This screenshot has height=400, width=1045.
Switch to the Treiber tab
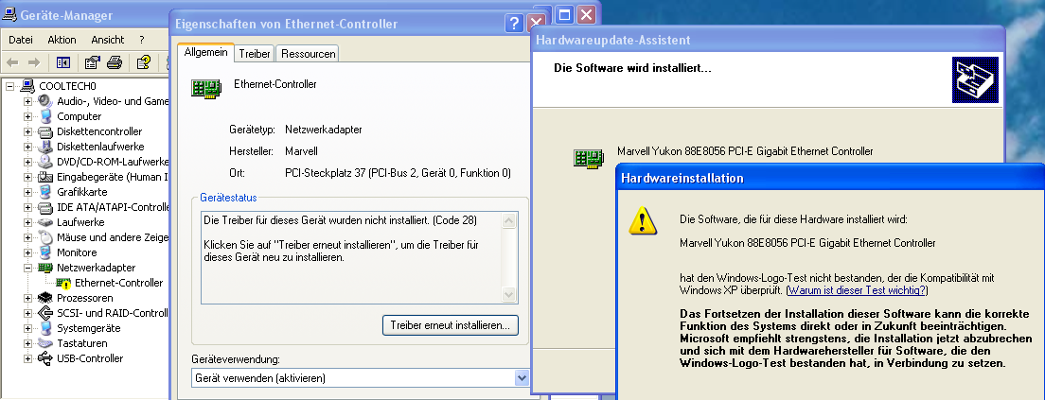click(255, 54)
